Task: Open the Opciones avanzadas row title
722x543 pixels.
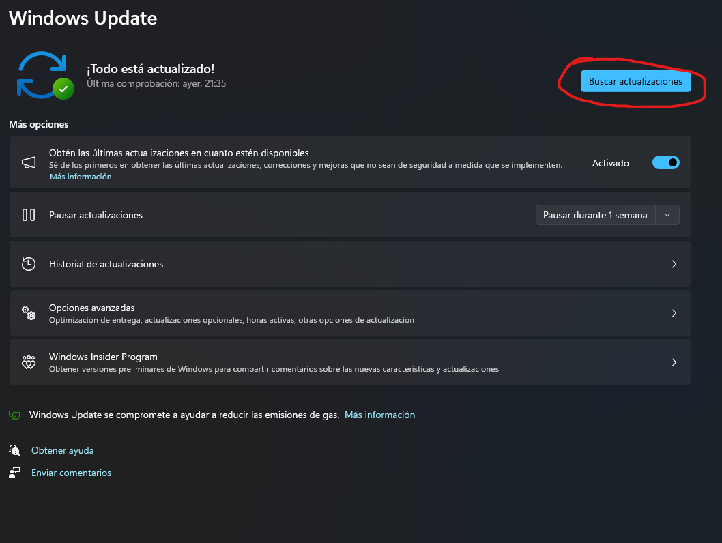Action: point(92,308)
